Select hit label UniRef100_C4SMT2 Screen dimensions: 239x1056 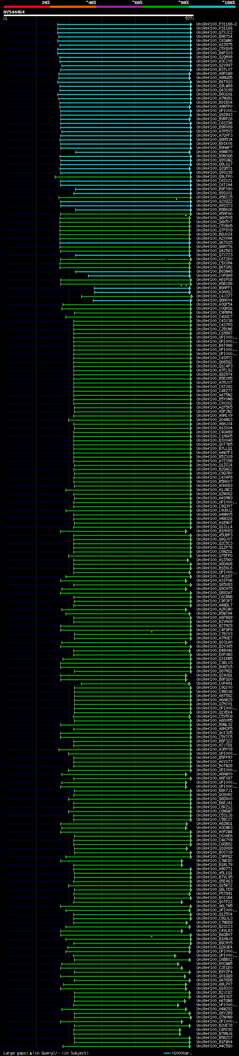click(214, 358)
